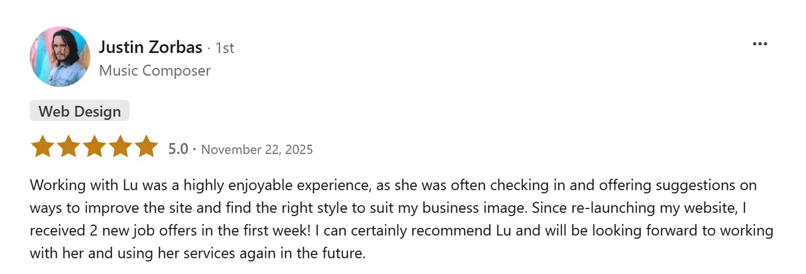Open the three-dot more options menu

(760, 44)
